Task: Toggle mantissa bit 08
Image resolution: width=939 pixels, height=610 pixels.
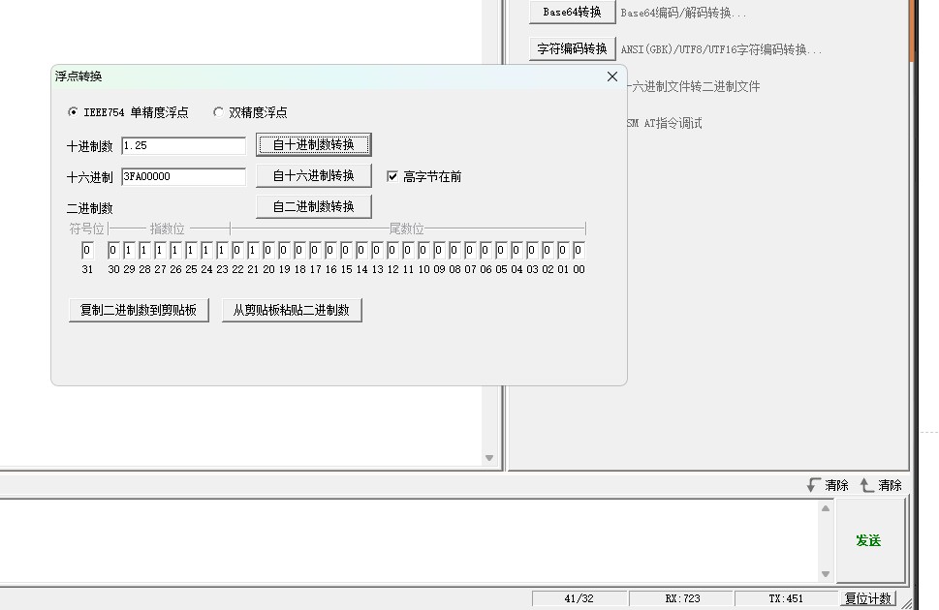Action: [455, 250]
